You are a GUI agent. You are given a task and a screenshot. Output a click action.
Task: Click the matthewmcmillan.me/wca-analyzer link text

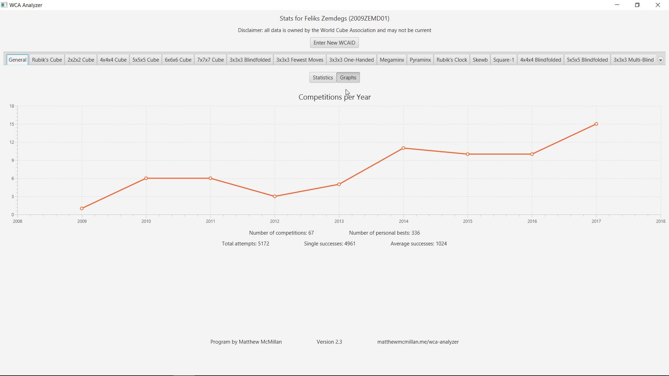point(418,342)
